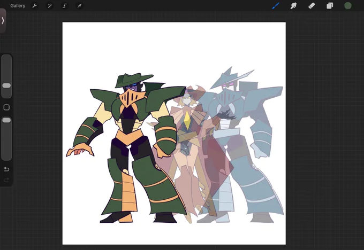Select the Eraser tool
The image size is (364, 250).
tap(312, 6)
